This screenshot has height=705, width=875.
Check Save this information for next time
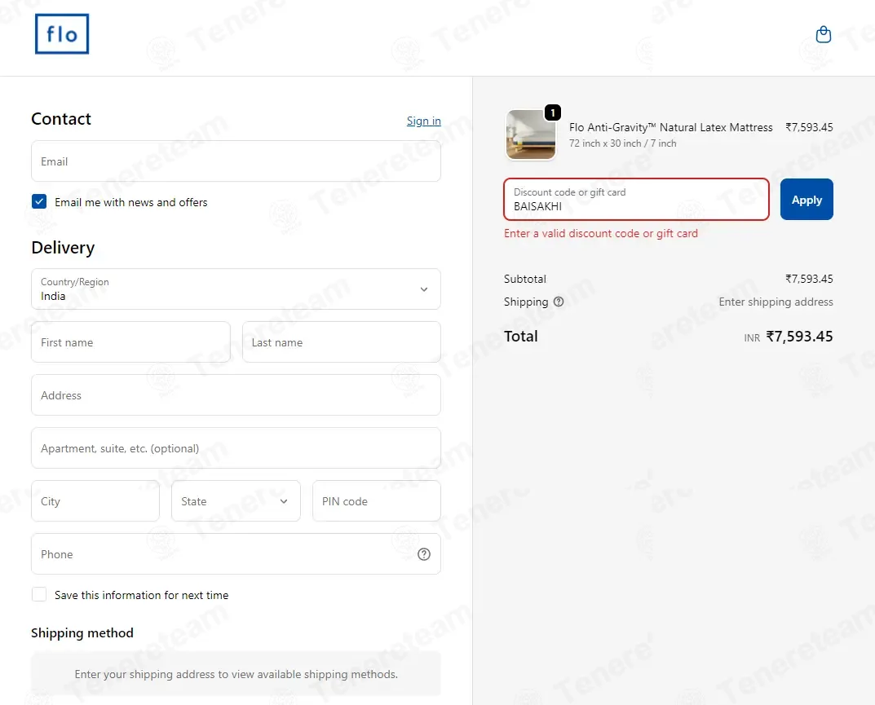point(39,595)
